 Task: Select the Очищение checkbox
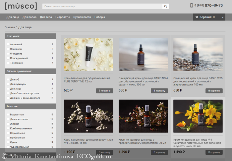[x=8, y=54]
